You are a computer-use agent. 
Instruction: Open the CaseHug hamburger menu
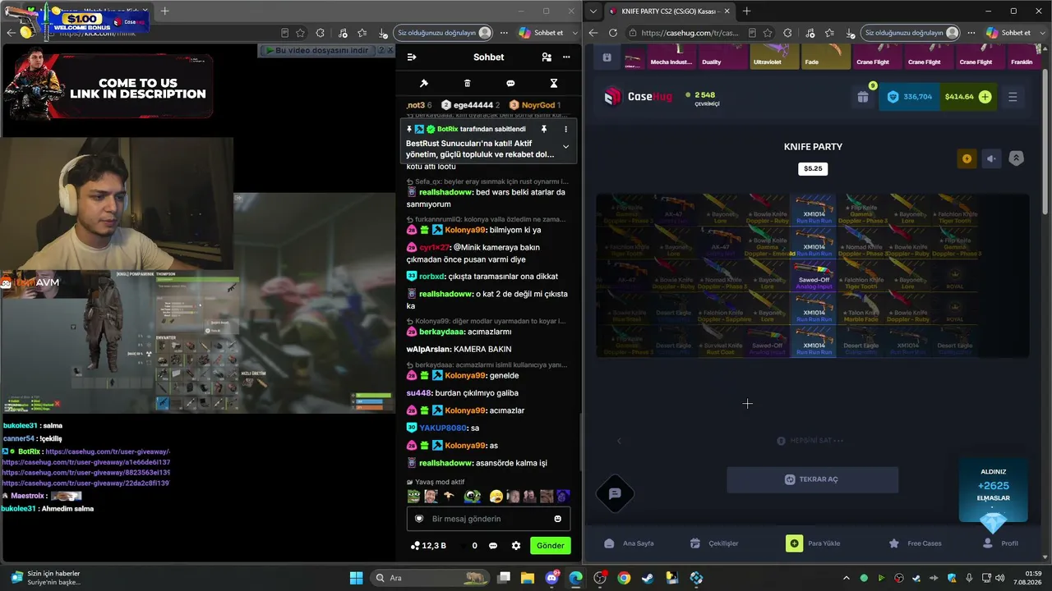1013,97
